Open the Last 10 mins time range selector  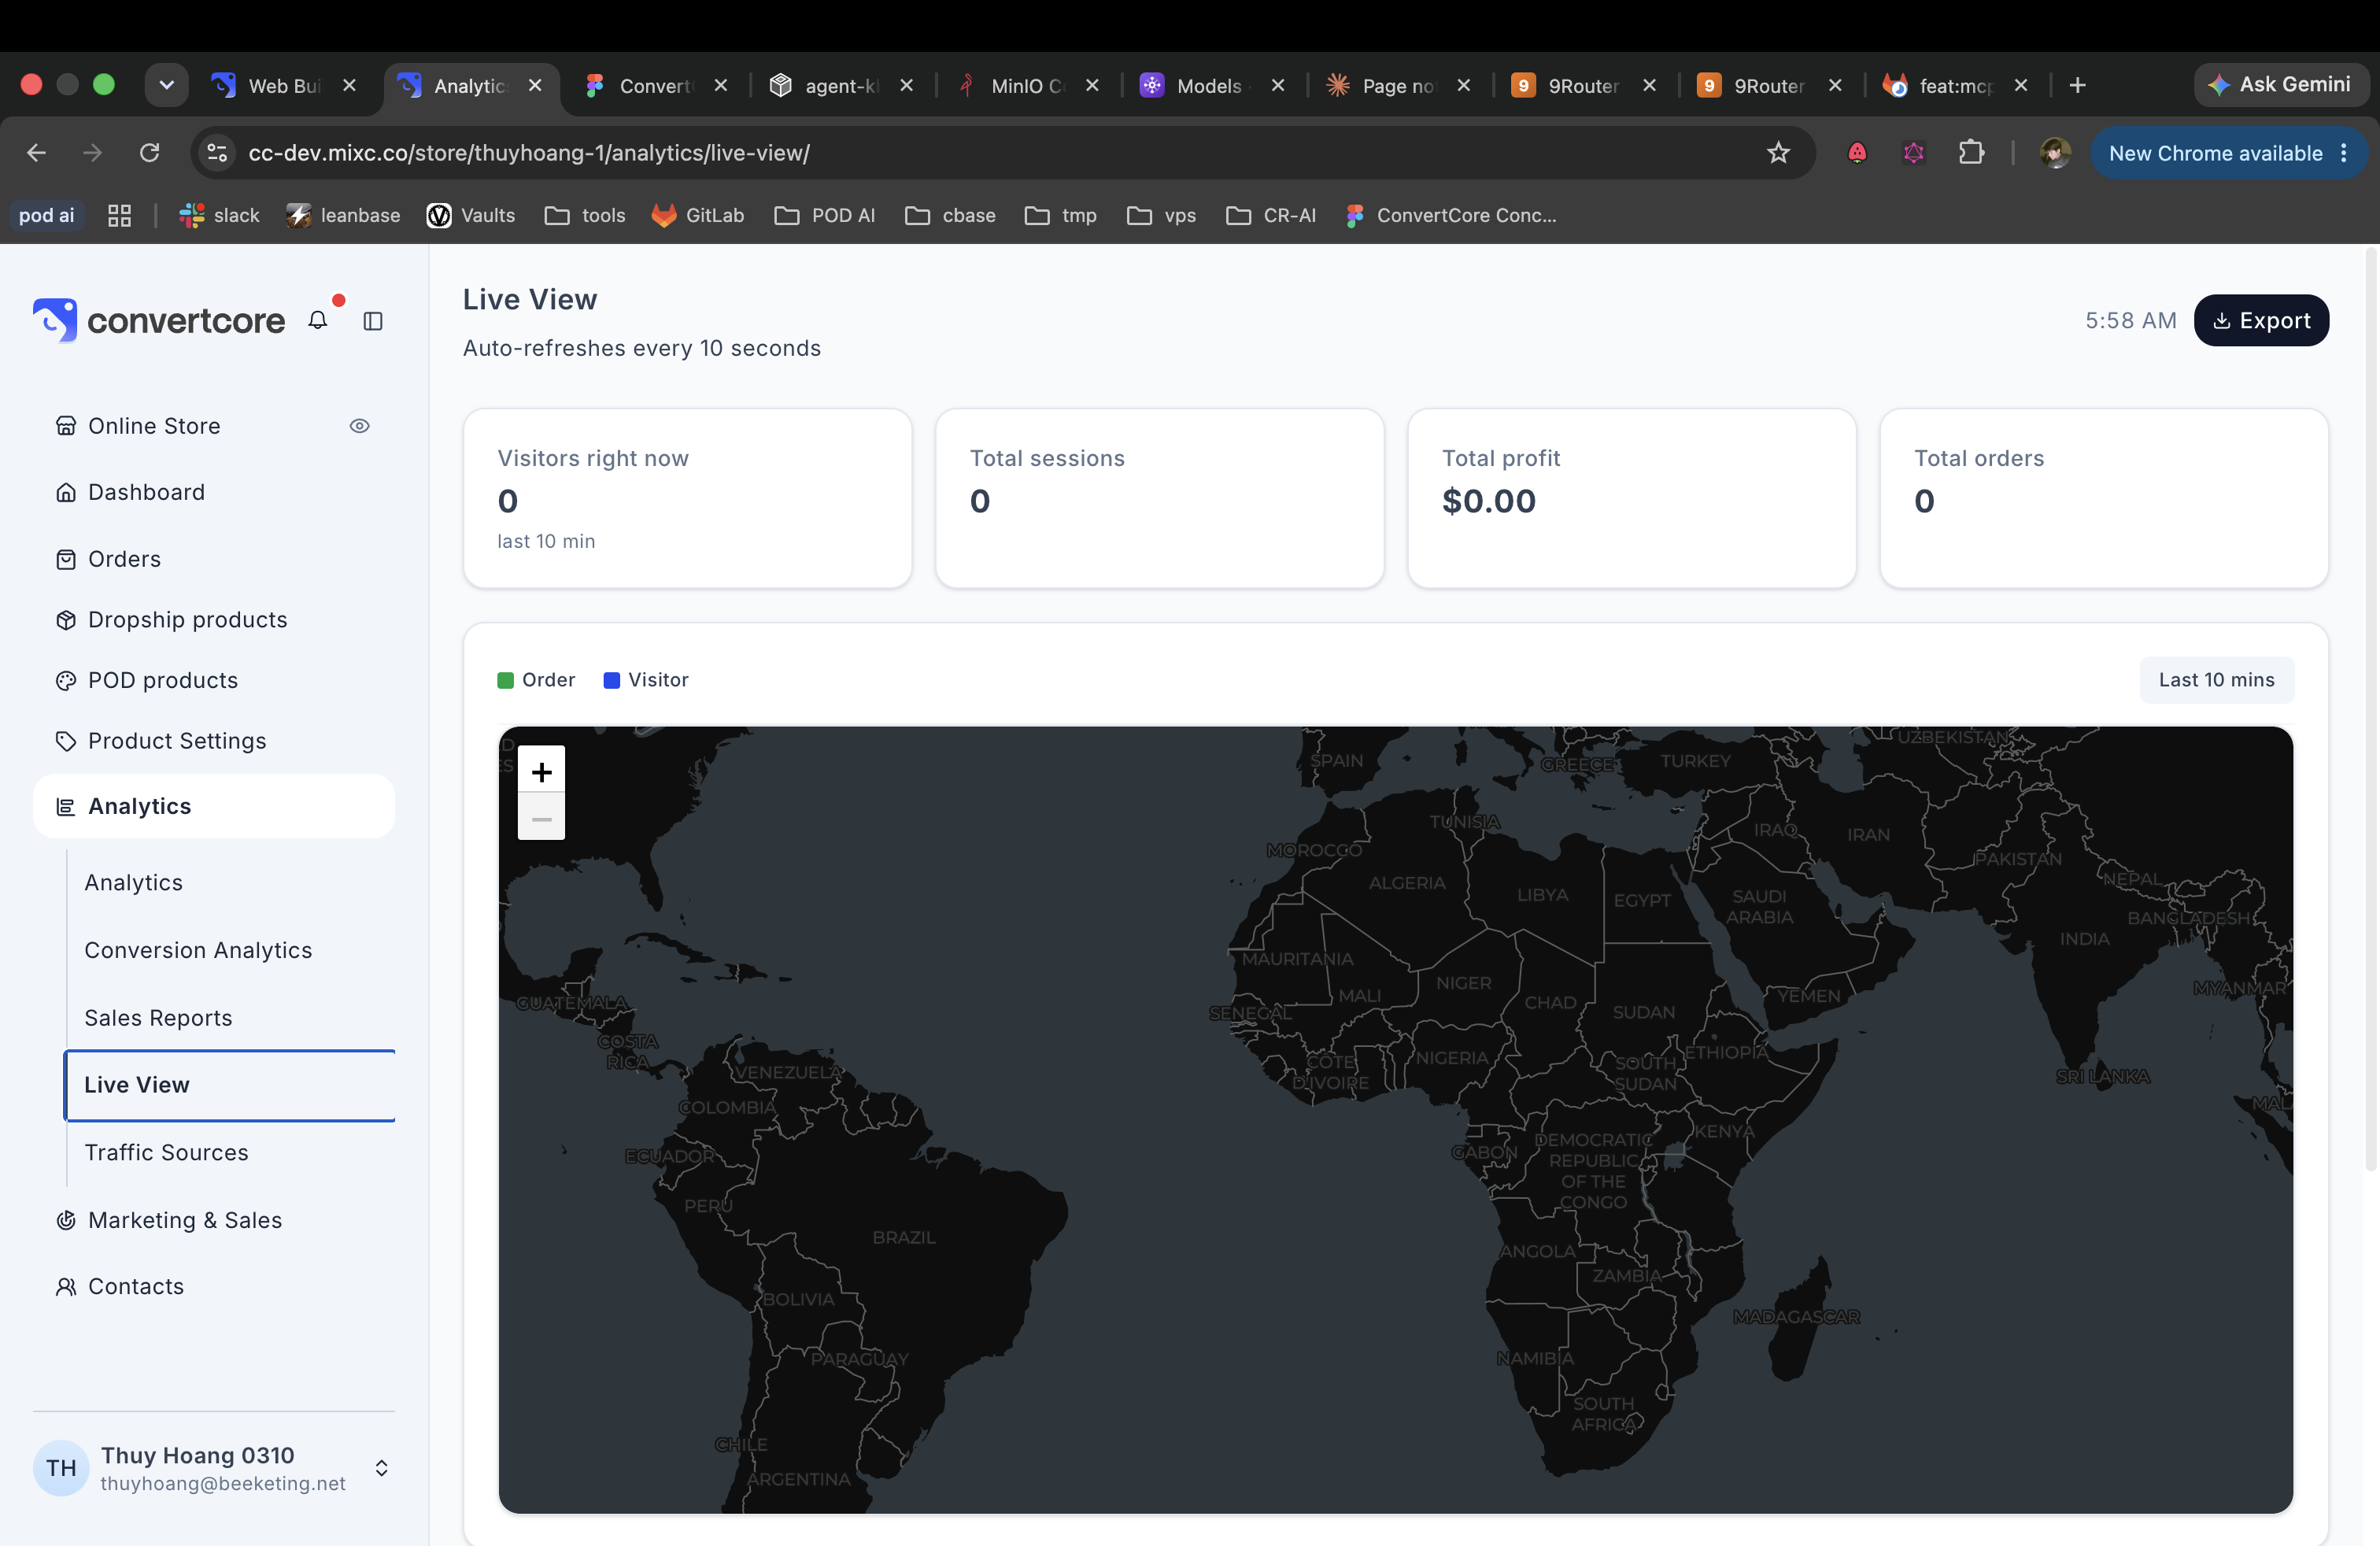coord(2216,680)
